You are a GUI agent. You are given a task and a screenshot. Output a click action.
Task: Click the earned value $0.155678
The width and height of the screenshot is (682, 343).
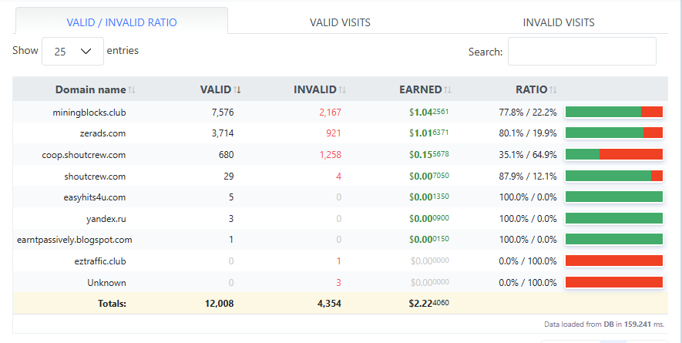coord(429,154)
